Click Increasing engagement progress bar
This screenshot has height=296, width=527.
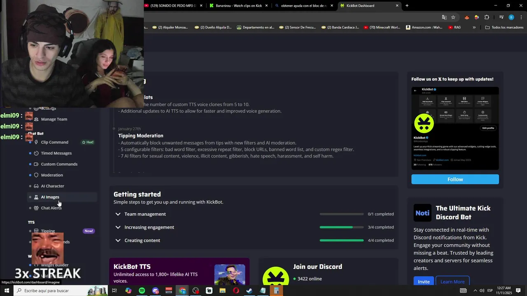click(342, 227)
